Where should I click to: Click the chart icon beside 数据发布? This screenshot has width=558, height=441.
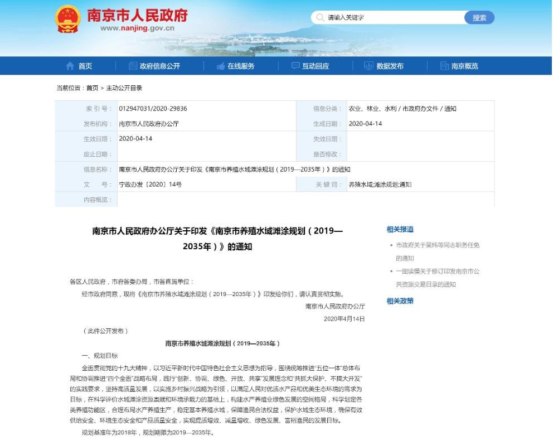[x=368, y=66]
